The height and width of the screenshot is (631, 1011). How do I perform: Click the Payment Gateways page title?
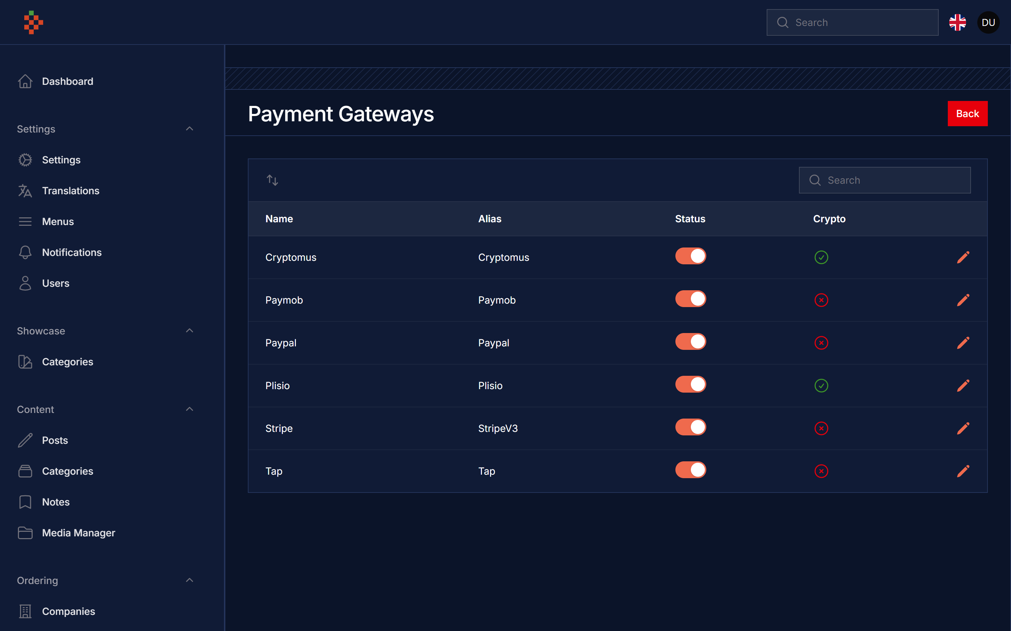coord(341,114)
